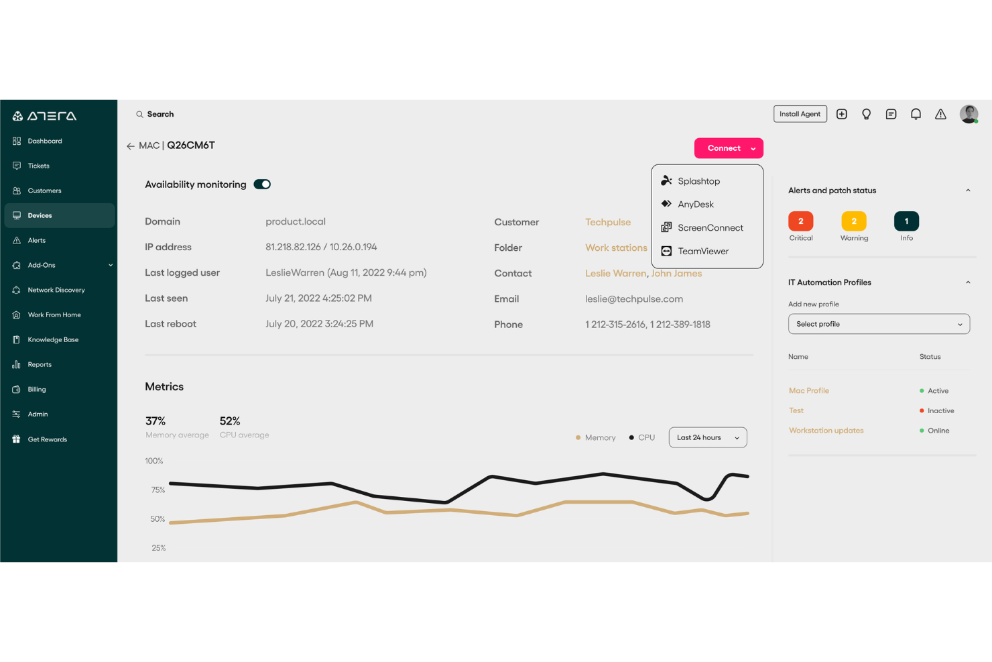Select TeamViewer from the Connect menu
This screenshot has width=992, height=662.
pos(703,251)
